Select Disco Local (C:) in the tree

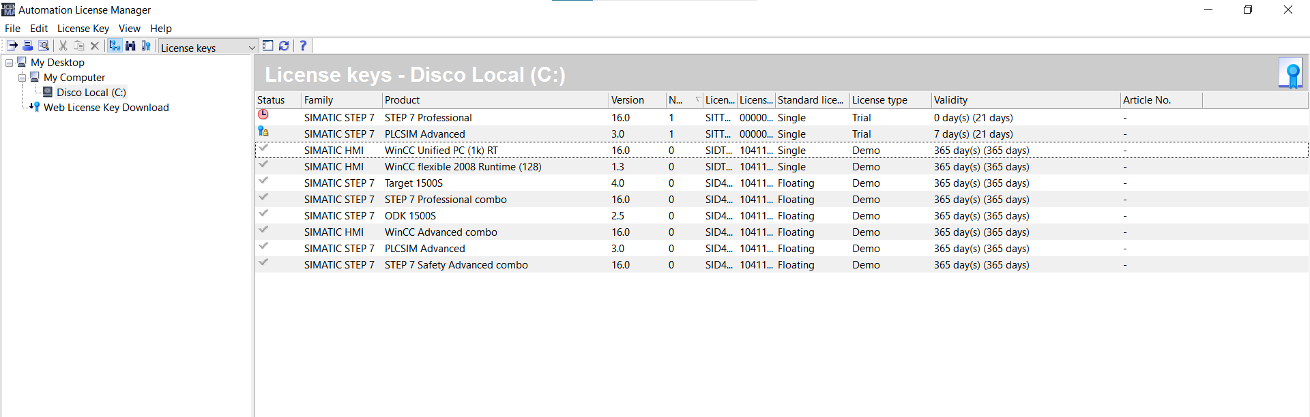[x=91, y=93]
